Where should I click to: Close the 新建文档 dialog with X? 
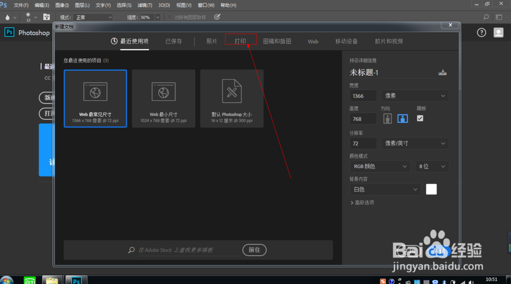click(450, 25)
